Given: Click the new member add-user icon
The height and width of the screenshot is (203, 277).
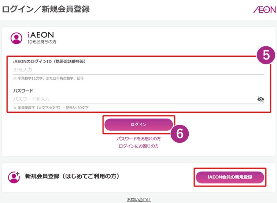Looking at the screenshot, I should pyautogui.click(x=14, y=177).
